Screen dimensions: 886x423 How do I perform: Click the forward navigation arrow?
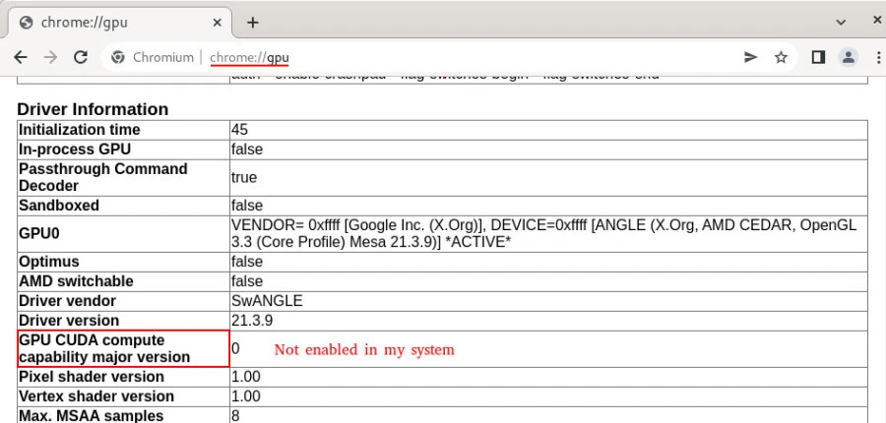(50, 57)
